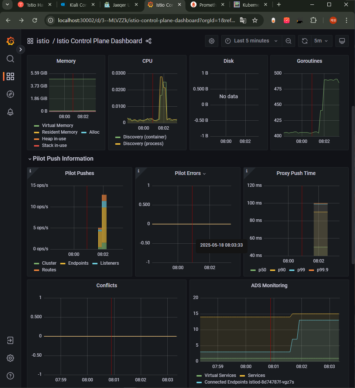Share dashboard via share icon
The image size is (355, 388).
149,41
